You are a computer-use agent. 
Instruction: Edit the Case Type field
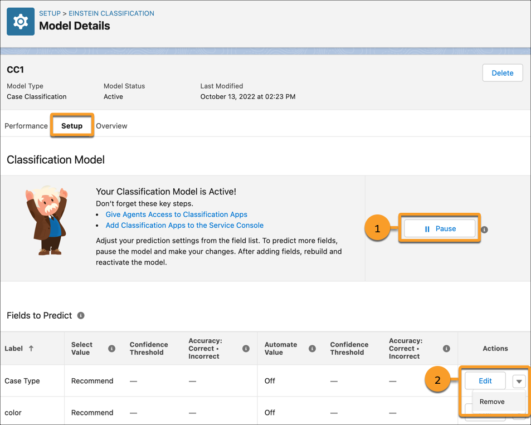485,381
